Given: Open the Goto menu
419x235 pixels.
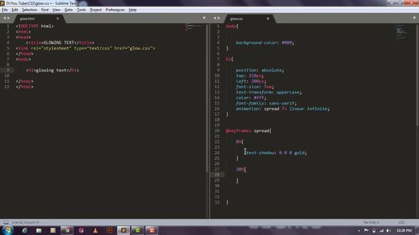Looking at the screenshot, I should (68, 10).
